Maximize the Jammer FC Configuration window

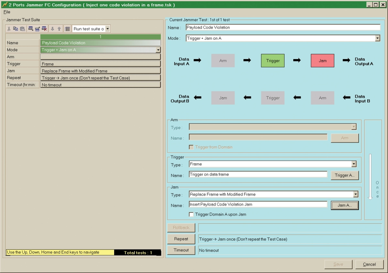click(375, 5)
